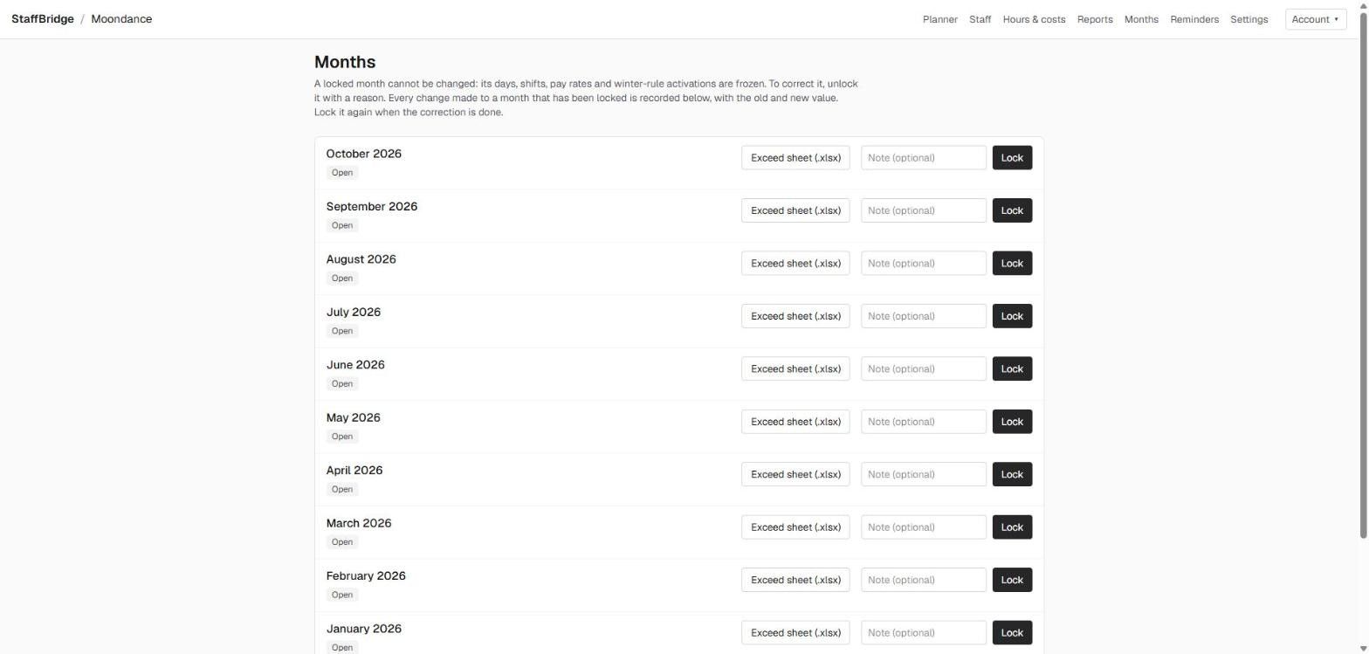Open the Account dropdown menu
Screen dimensions: 1369x654
pyautogui.click(x=1316, y=19)
